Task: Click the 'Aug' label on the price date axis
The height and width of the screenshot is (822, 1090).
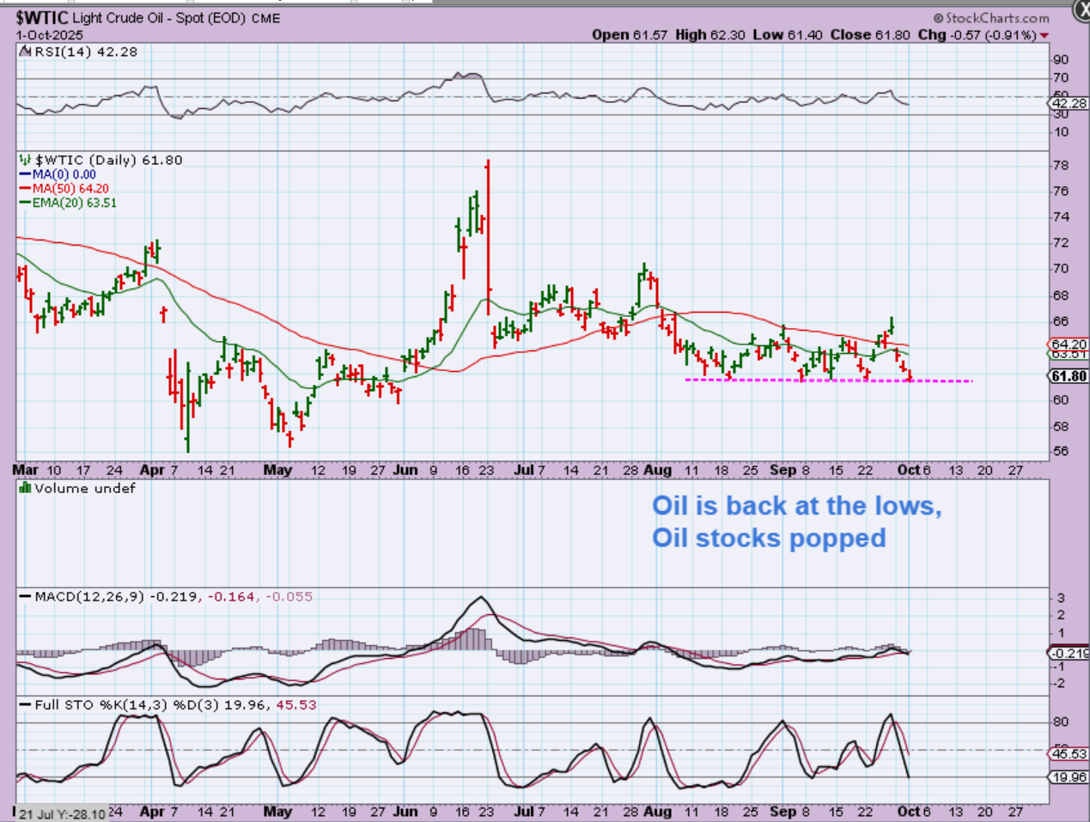Action: click(657, 470)
